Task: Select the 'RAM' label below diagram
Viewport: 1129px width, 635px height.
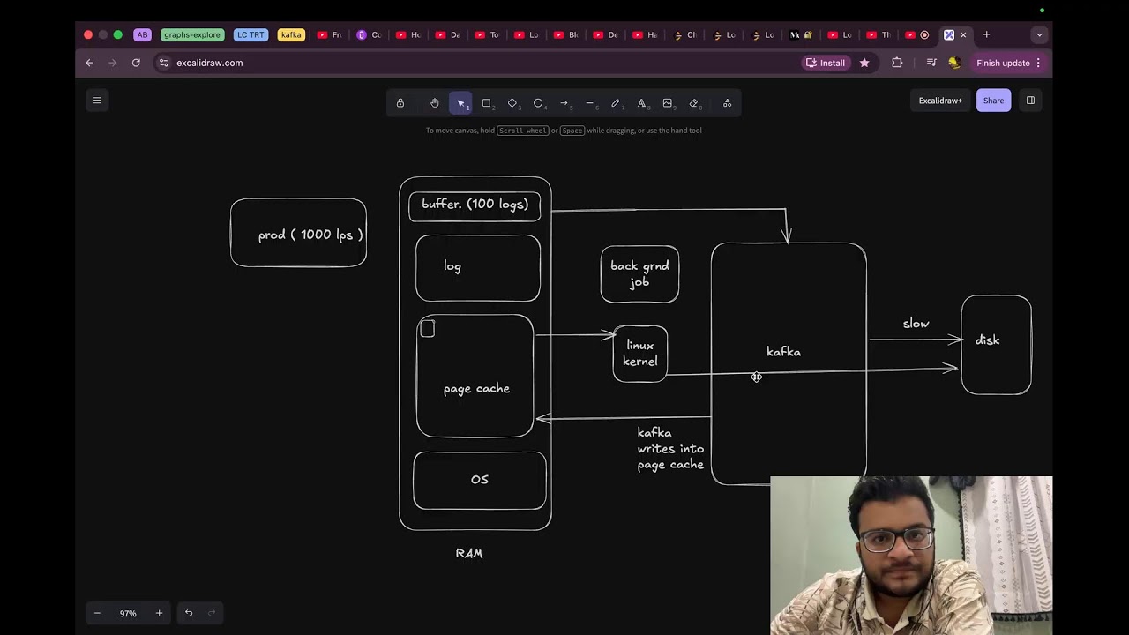Action: pyautogui.click(x=469, y=554)
